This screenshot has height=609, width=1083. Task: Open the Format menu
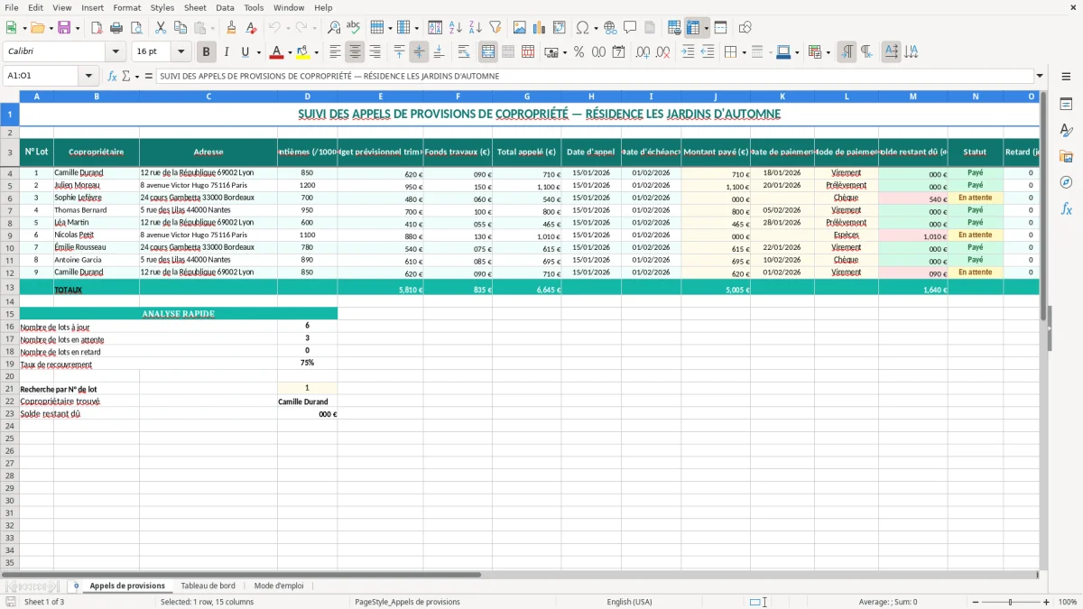click(x=126, y=7)
